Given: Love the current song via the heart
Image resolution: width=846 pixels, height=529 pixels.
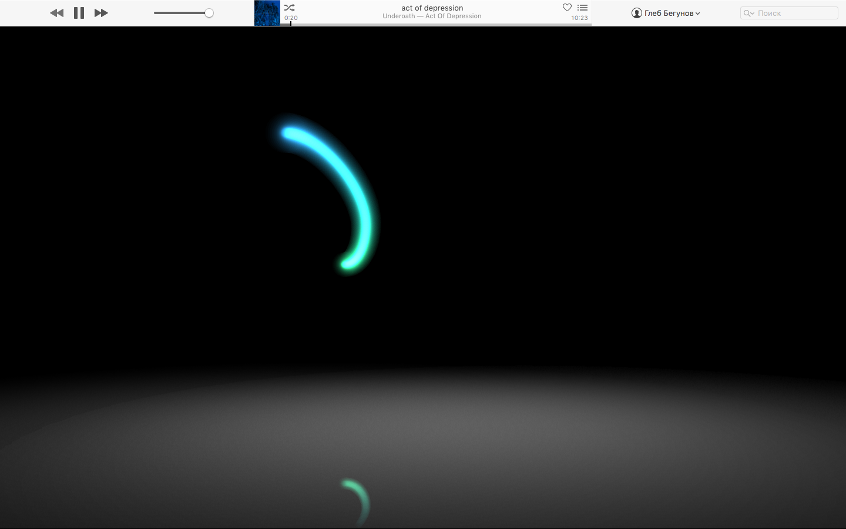Looking at the screenshot, I should [567, 8].
